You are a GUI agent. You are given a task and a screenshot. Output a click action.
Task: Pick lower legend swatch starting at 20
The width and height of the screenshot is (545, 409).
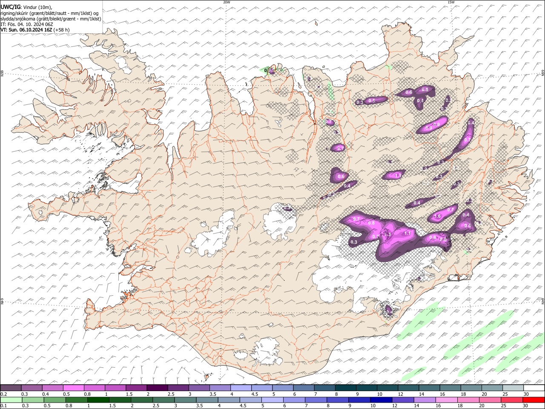point(490,400)
